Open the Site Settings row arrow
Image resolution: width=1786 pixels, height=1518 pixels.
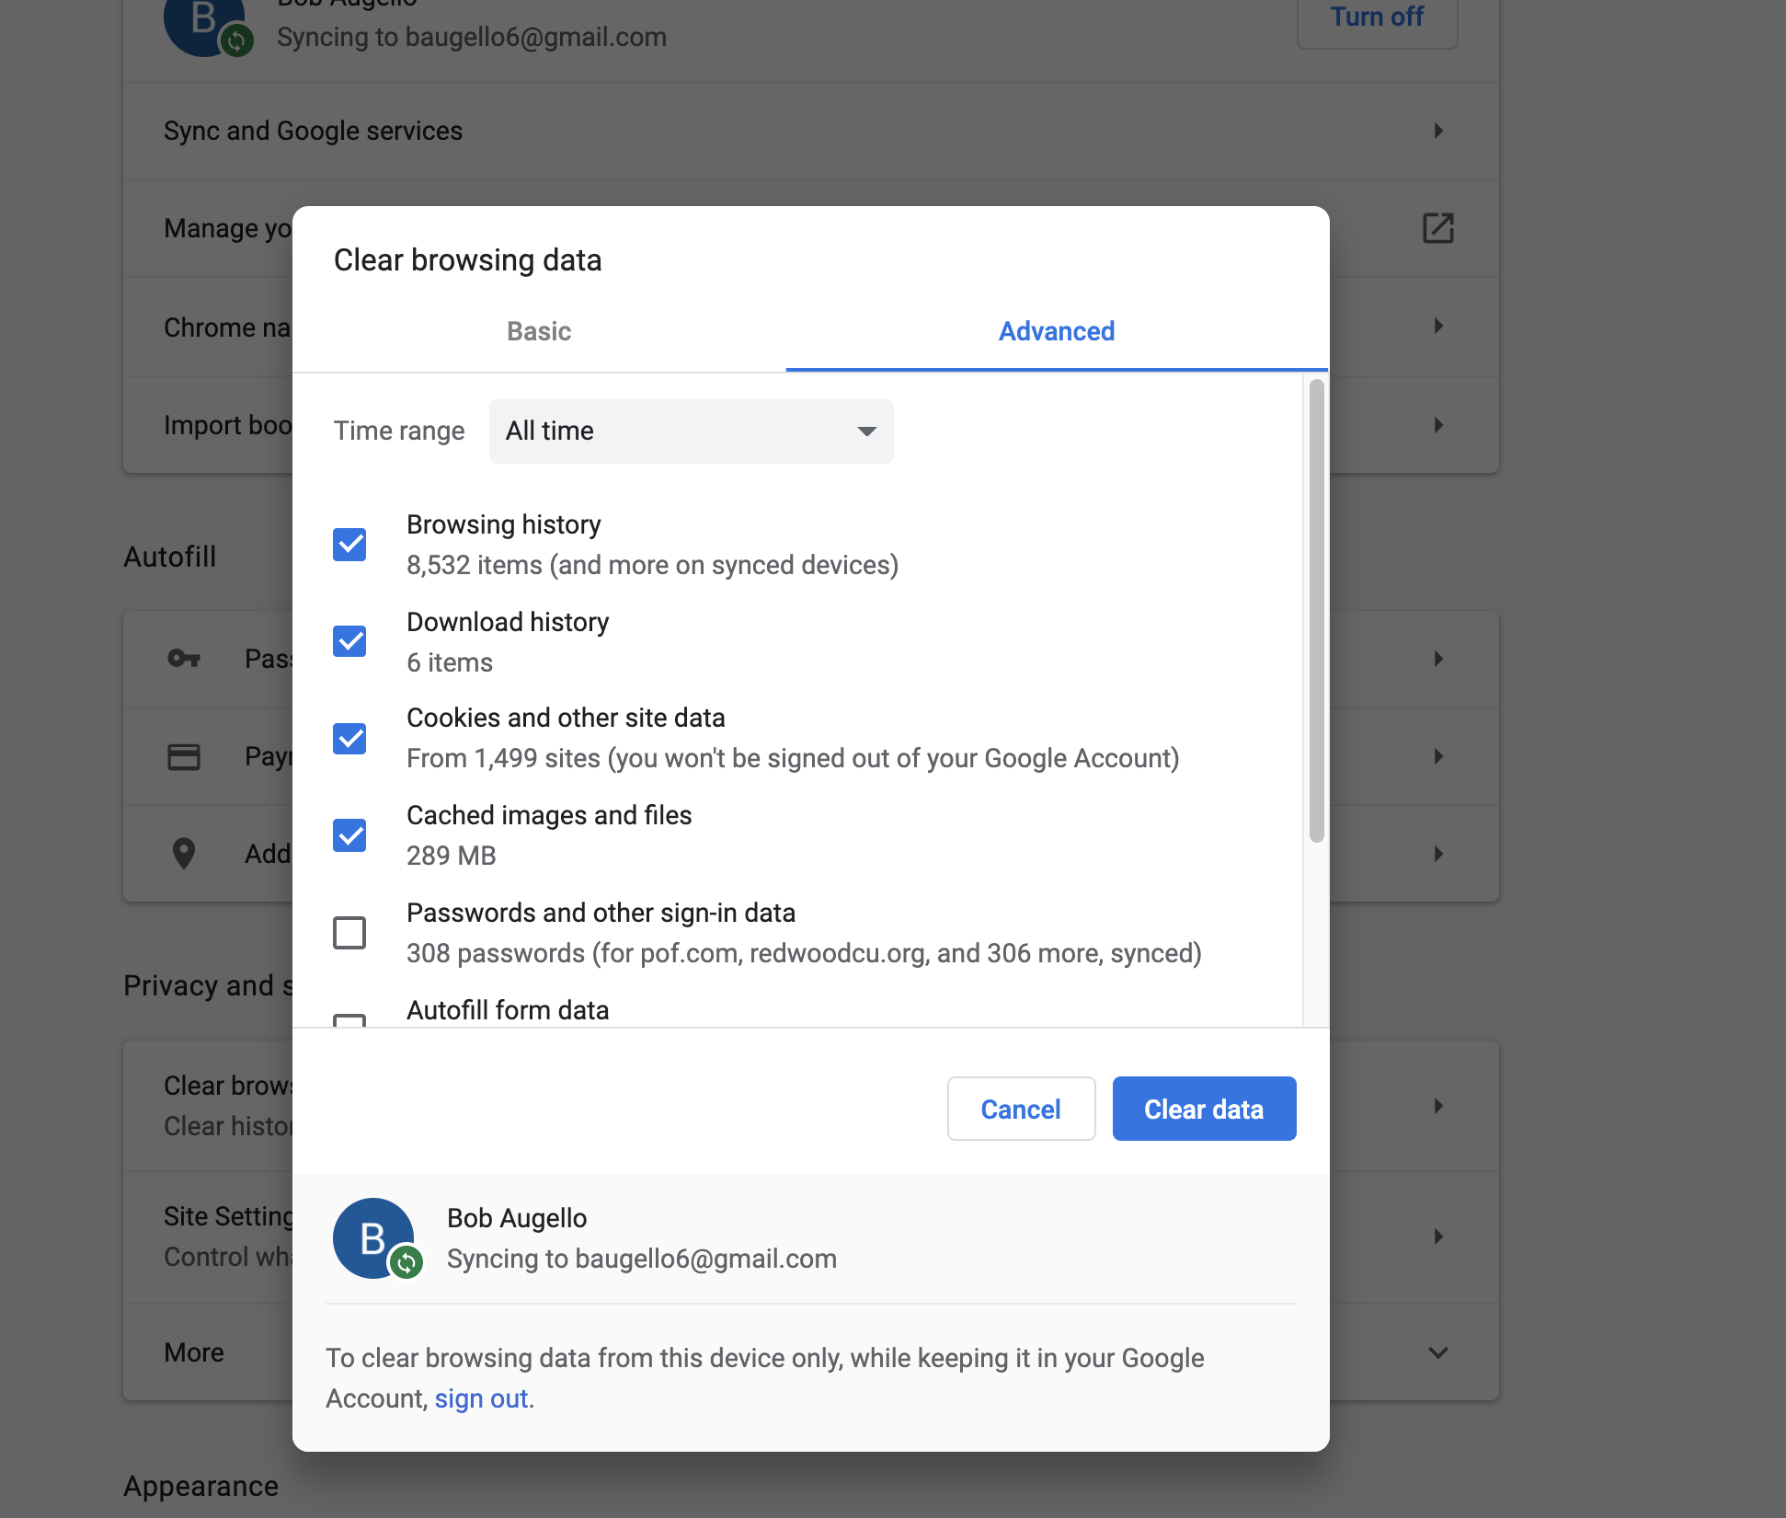tap(1438, 1236)
